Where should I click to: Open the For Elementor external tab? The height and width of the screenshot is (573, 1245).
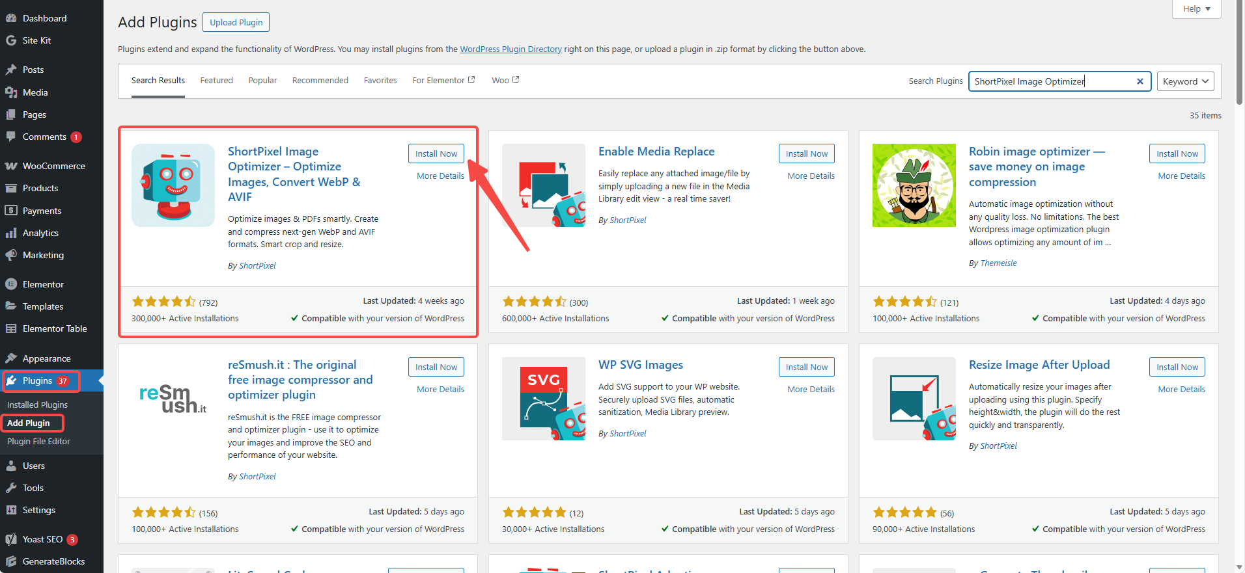click(x=443, y=81)
